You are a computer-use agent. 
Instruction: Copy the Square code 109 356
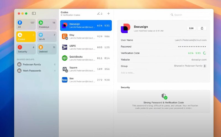tap(103, 69)
